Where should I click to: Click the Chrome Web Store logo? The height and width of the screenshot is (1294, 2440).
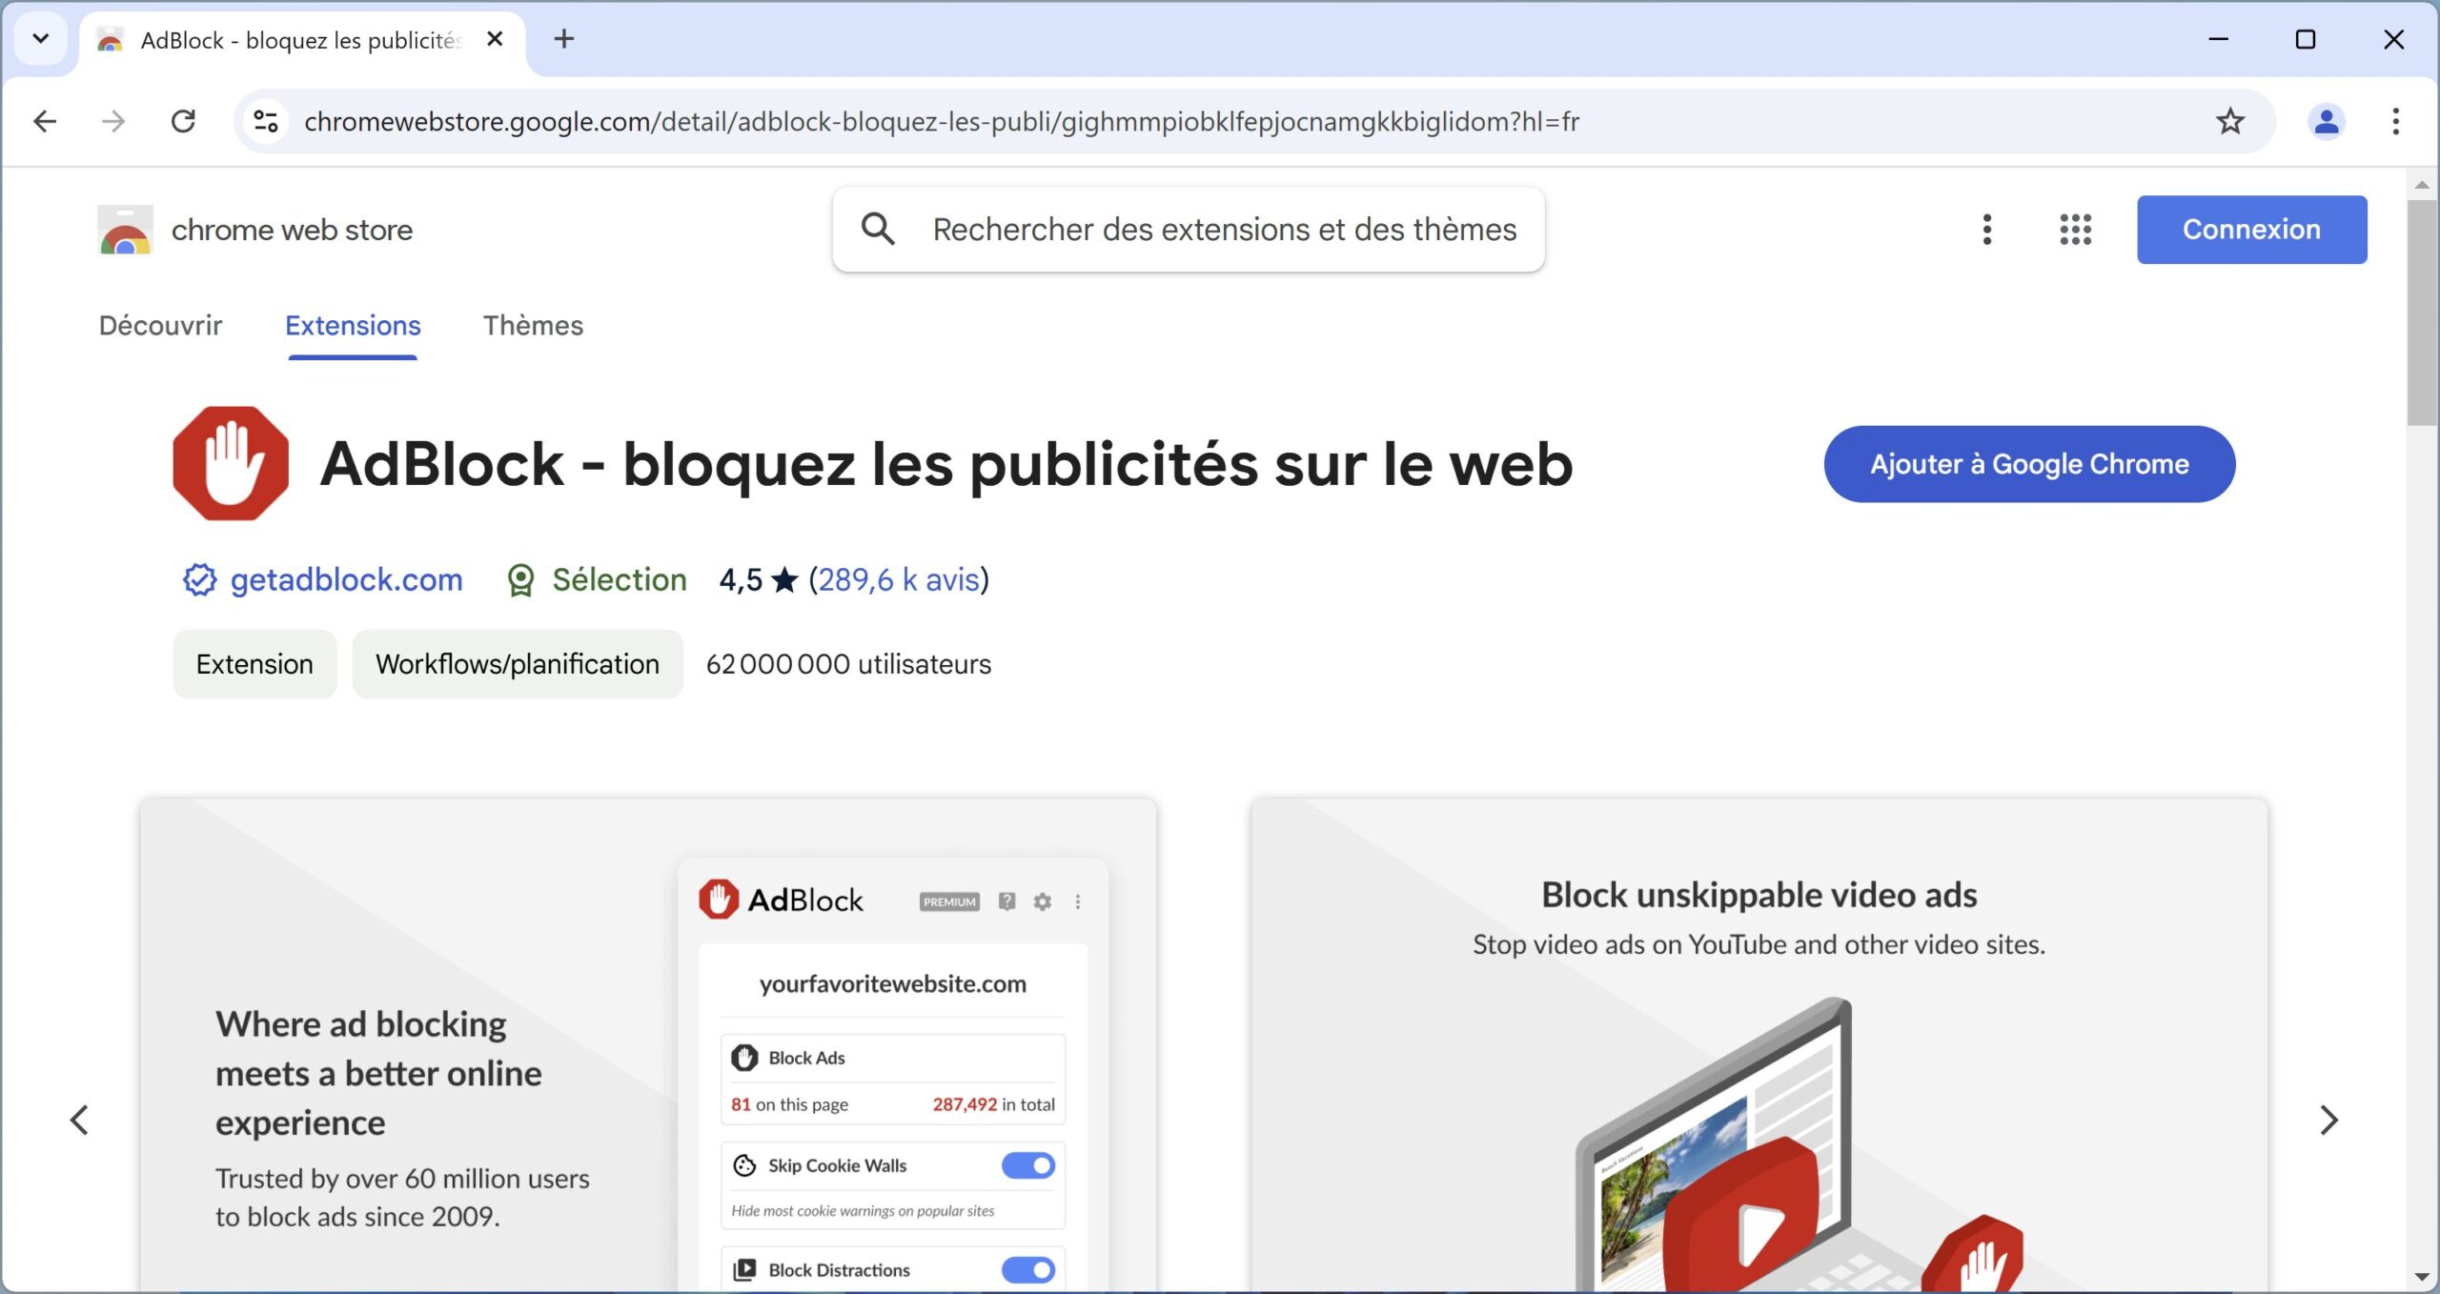(x=125, y=230)
